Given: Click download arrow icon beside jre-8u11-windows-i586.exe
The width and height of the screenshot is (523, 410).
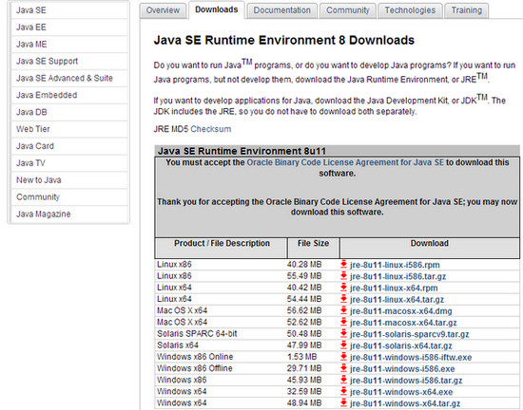Looking at the screenshot, I should click(343, 368).
